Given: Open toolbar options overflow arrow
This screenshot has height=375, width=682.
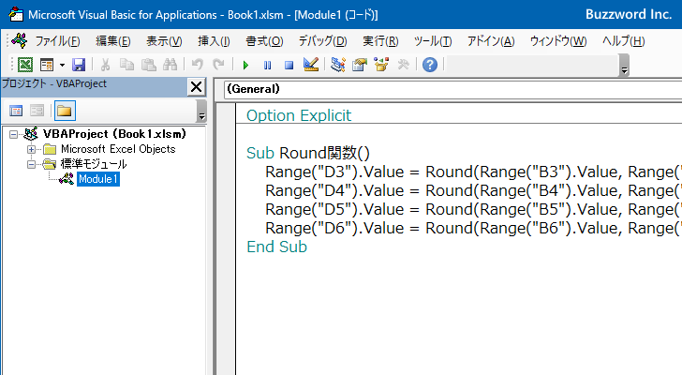Looking at the screenshot, I should (624, 67).
